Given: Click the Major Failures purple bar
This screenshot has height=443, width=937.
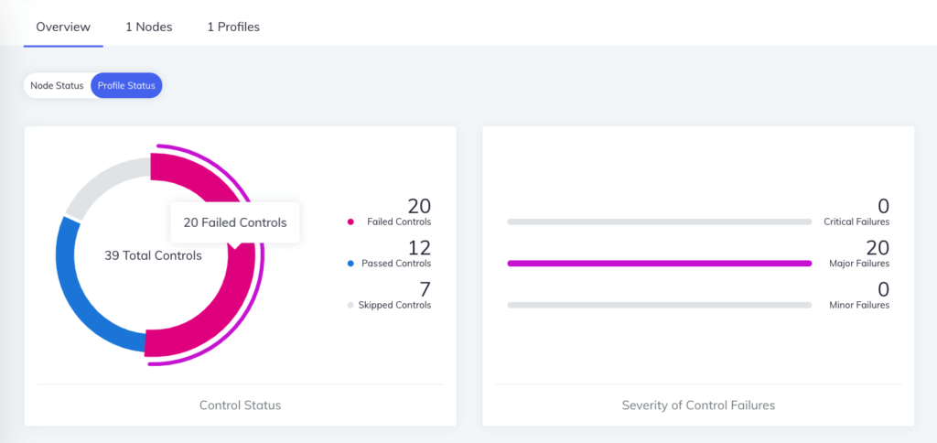Looking at the screenshot, I should [659, 264].
